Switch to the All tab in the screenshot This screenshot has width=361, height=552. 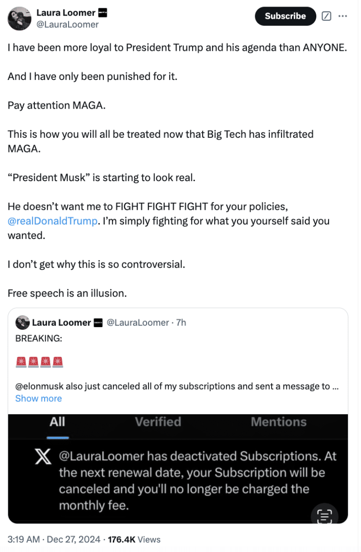pos(57,422)
